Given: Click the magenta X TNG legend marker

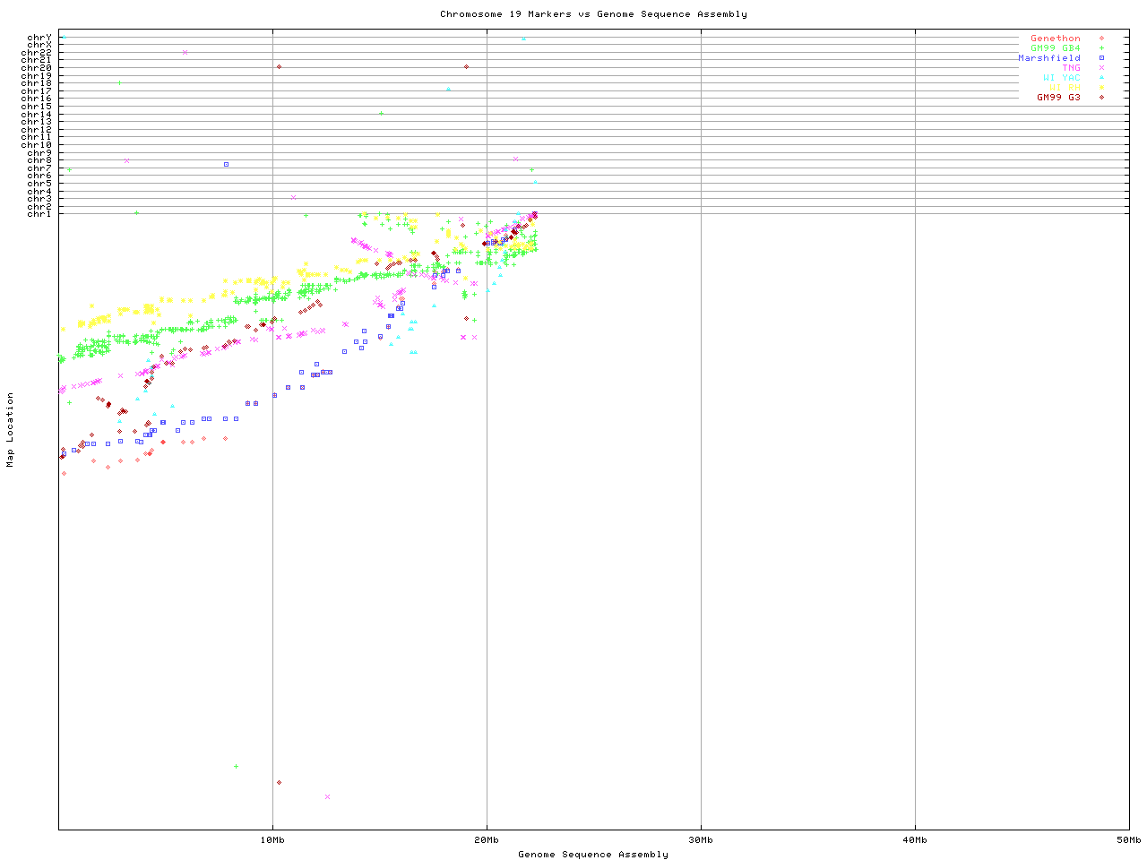Looking at the screenshot, I should (1101, 68).
